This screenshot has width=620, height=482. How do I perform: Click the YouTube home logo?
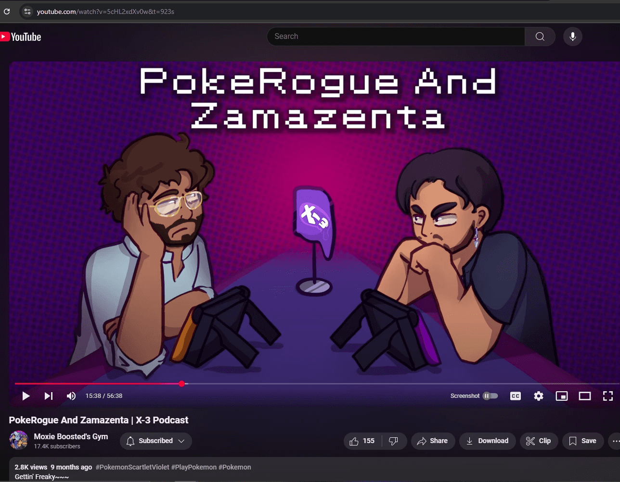(x=21, y=37)
